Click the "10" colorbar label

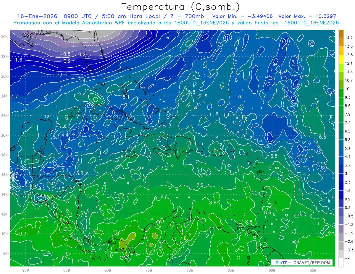click(x=347, y=89)
